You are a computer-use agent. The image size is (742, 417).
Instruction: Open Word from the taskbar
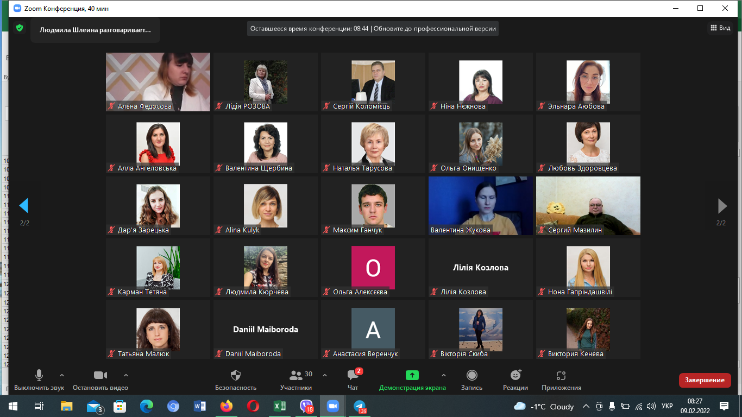pos(199,406)
